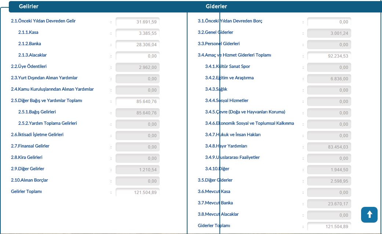Click the Mevcut Banka amount field
The height and width of the screenshot is (234, 382).
(x=329, y=204)
